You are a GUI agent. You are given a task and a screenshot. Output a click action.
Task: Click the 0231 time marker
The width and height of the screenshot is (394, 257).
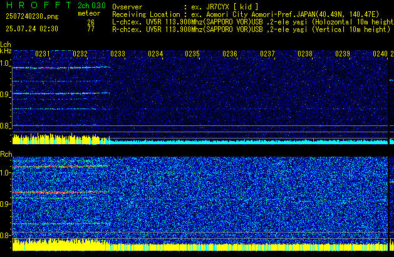(43, 54)
